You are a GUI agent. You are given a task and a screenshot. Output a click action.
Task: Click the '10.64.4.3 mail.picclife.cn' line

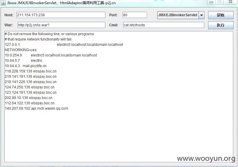point(26,66)
